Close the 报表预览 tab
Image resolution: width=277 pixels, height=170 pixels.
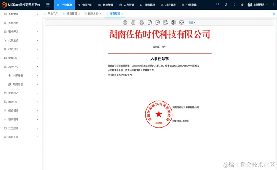point(122,13)
